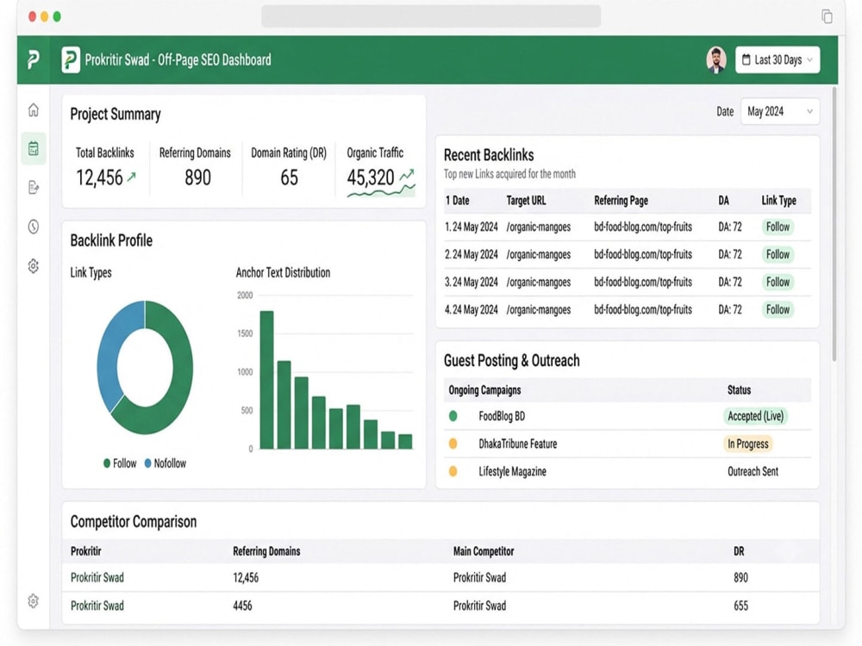This screenshot has width=862, height=646.
Task: Select the calendar dashboard sidebar icon
Action: pyautogui.click(x=34, y=148)
